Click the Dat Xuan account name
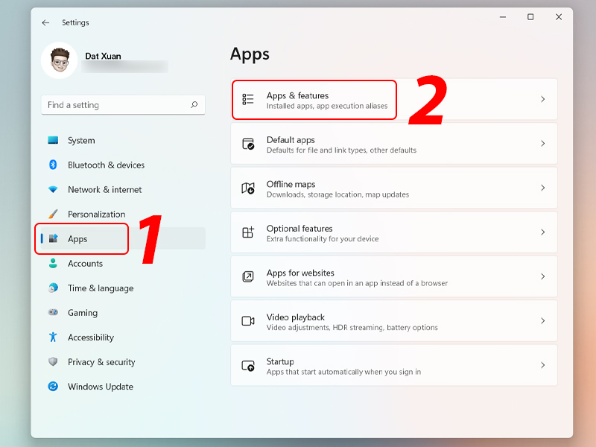The height and width of the screenshot is (447, 596). 103,57
